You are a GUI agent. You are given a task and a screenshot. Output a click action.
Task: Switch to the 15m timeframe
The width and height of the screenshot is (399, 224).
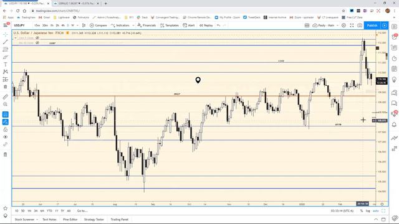tap(37, 26)
